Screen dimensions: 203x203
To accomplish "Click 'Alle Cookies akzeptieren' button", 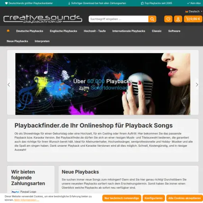I will 184,198.
